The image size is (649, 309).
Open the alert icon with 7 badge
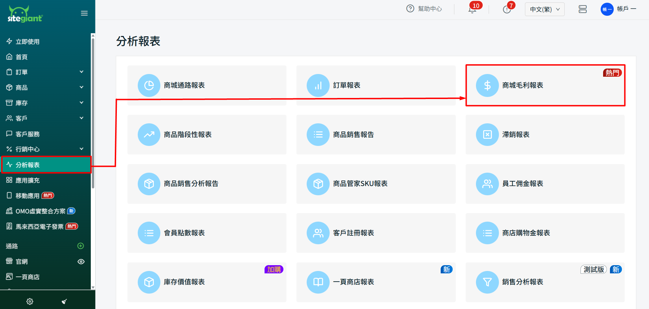coord(507,9)
